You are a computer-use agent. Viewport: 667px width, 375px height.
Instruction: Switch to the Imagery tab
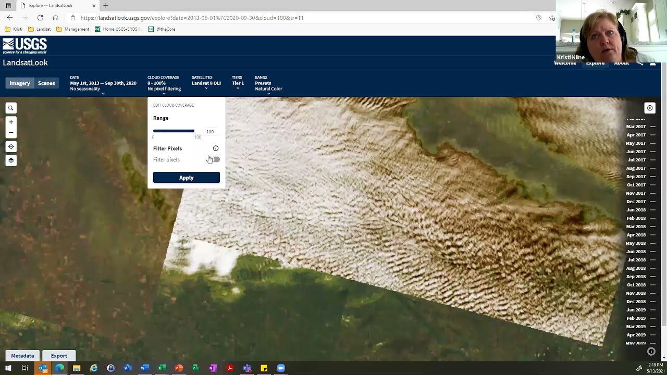pyautogui.click(x=20, y=83)
